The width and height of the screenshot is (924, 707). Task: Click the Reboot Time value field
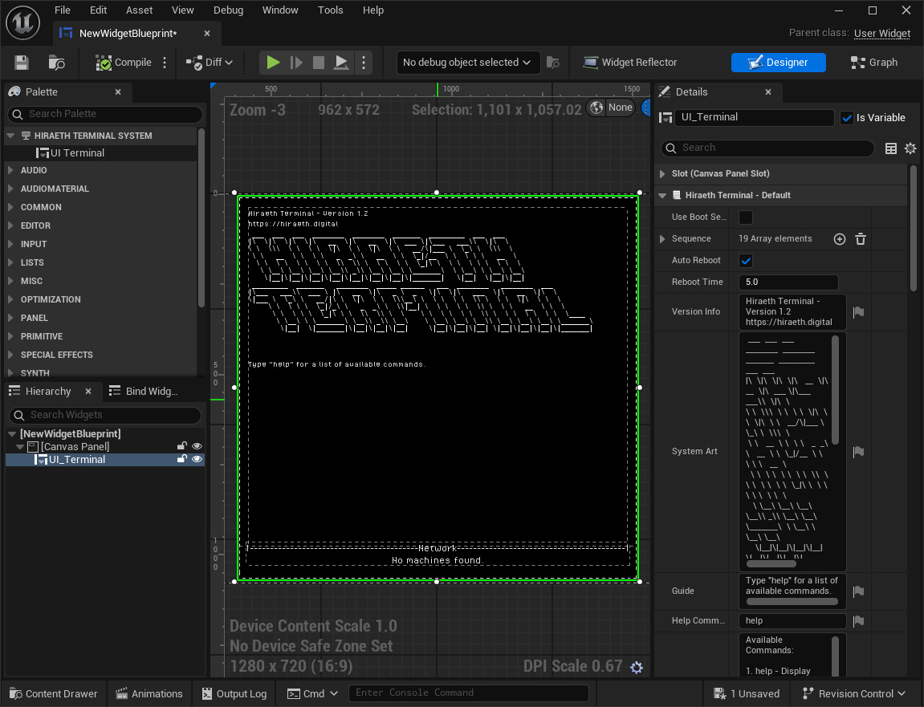point(788,282)
